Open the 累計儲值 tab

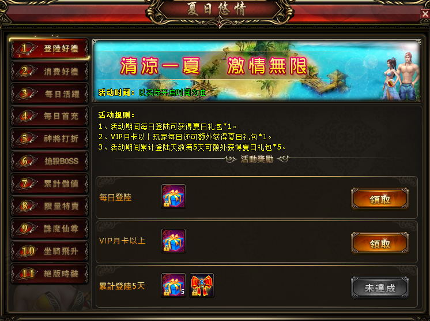[50, 184]
